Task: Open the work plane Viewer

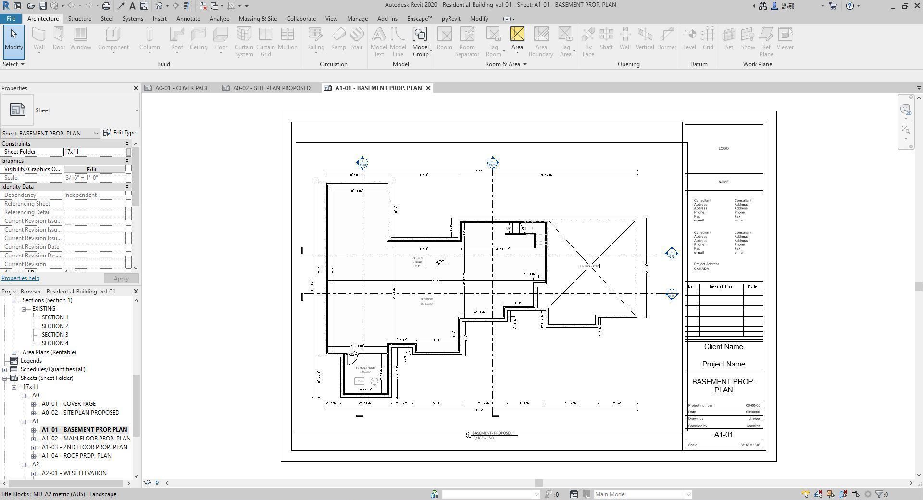Action: point(785,39)
